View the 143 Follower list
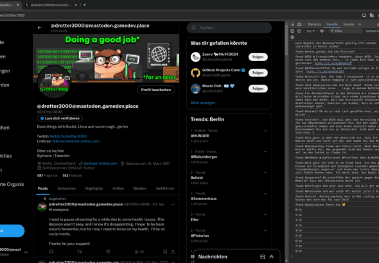379x263 pixels. coord(73,176)
